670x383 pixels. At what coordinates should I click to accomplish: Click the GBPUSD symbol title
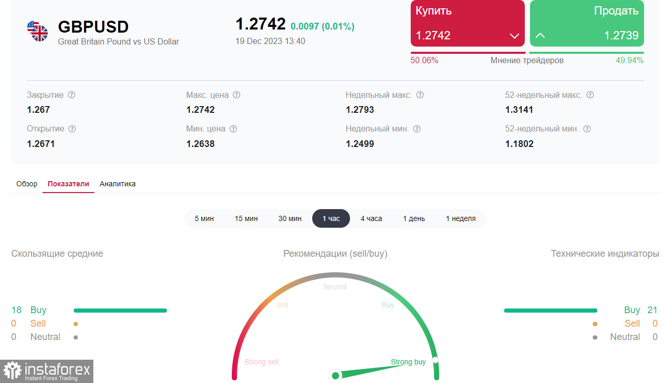(93, 27)
